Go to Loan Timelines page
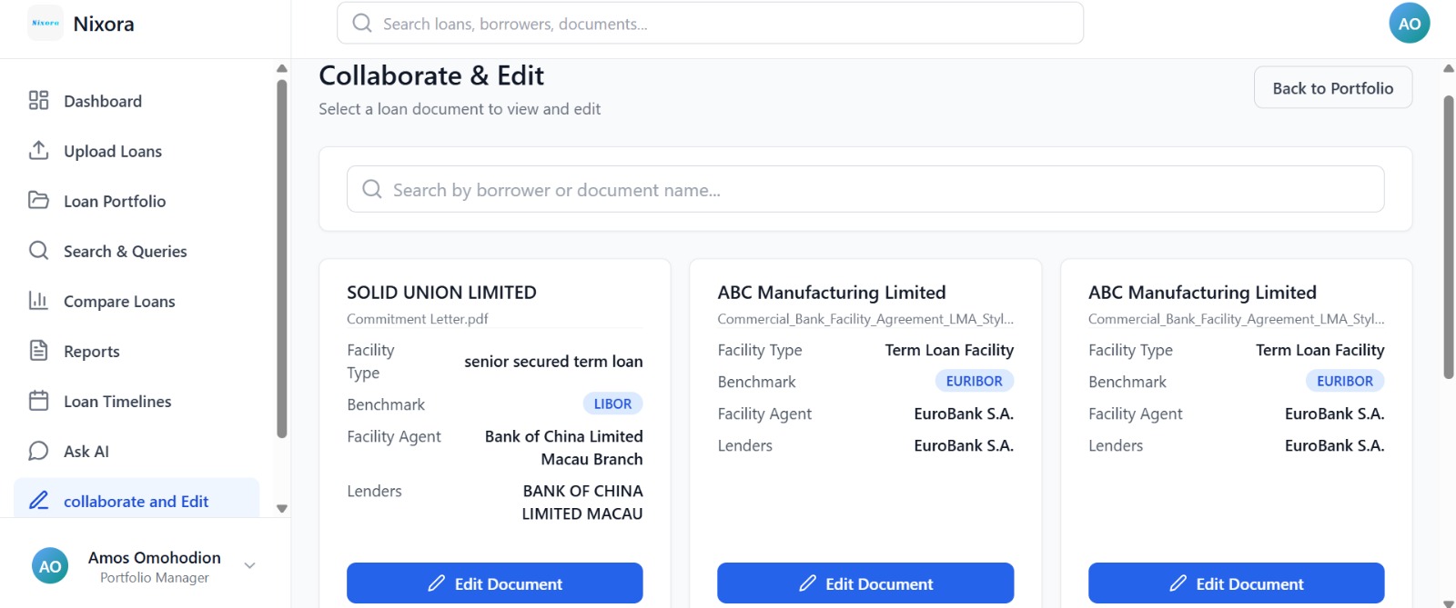Image resolution: width=1456 pixels, height=608 pixels. [117, 401]
